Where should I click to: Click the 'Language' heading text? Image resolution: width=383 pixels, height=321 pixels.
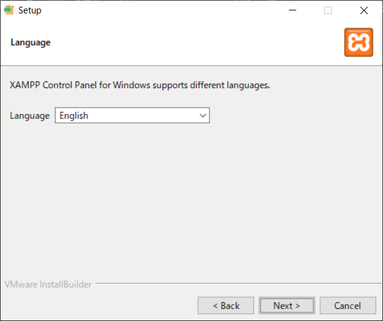point(31,43)
